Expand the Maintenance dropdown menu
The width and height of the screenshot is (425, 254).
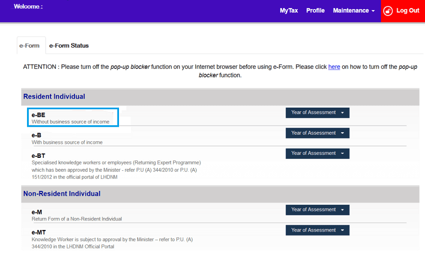[x=353, y=11]
